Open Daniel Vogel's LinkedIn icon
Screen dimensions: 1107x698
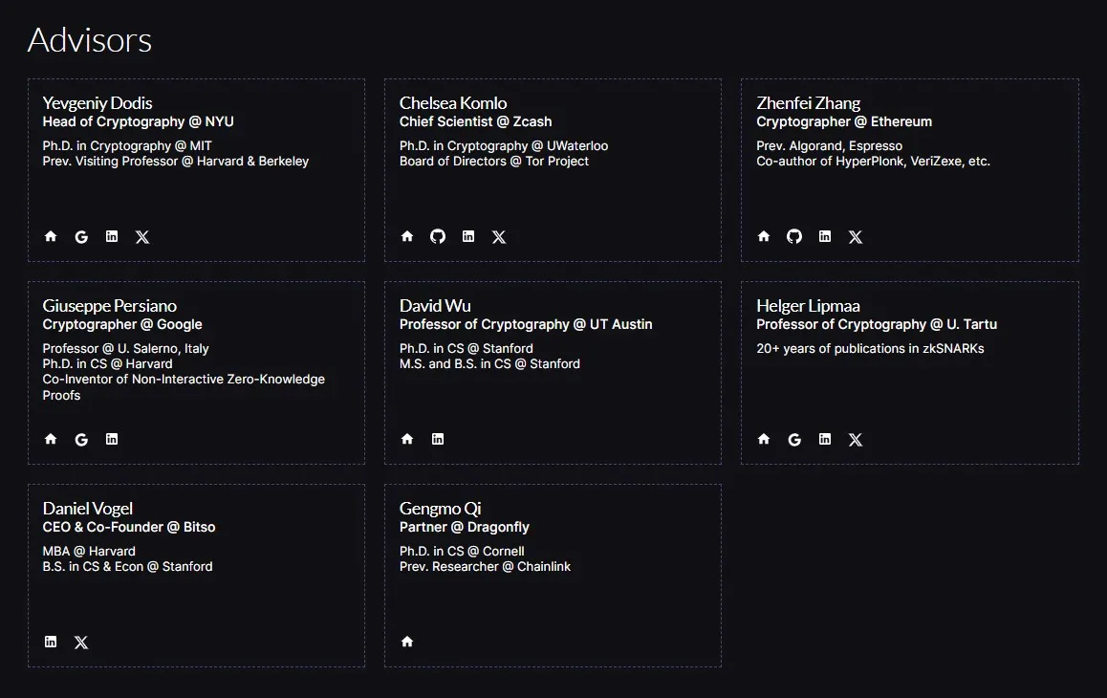(x=51, y=642)
